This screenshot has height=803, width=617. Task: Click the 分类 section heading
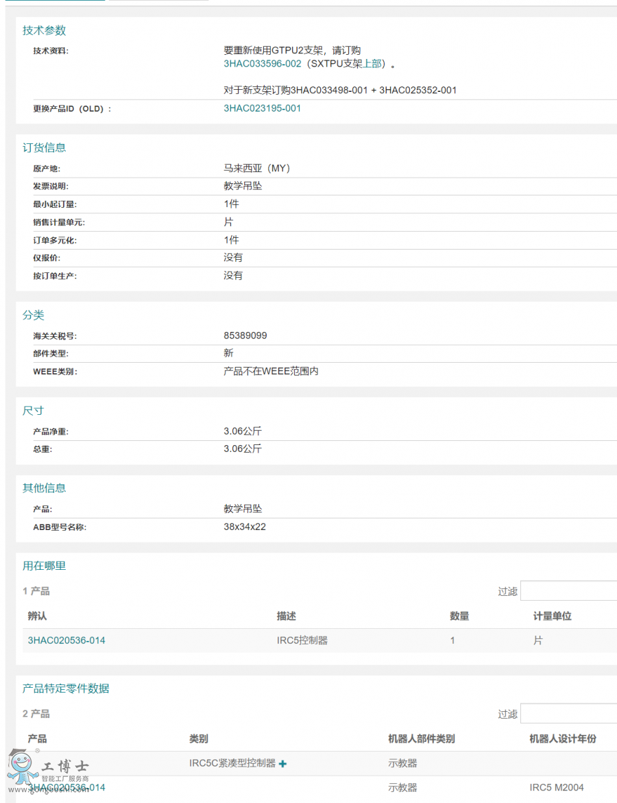coord(33,315)
